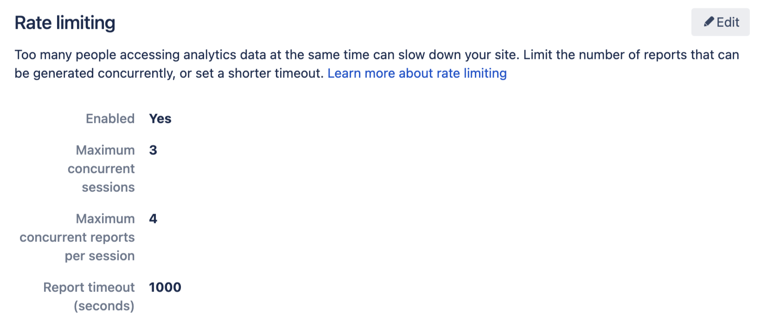Select the value 4 for concurrent reports
This screenshot has width=766, height=329.
153,219
